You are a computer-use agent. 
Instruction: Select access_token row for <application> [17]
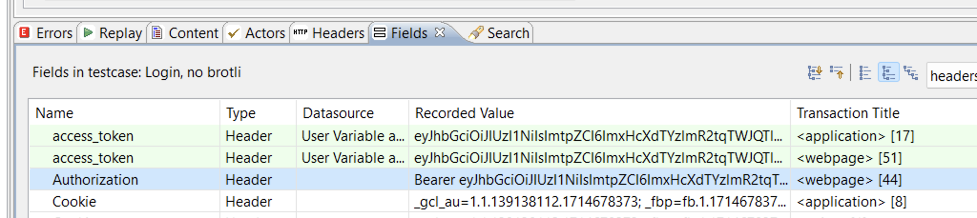point(503,136)
